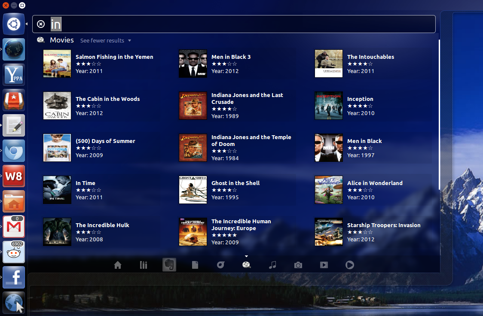Select the title The Intouchables
483x316 pixels.
[370, 57]
